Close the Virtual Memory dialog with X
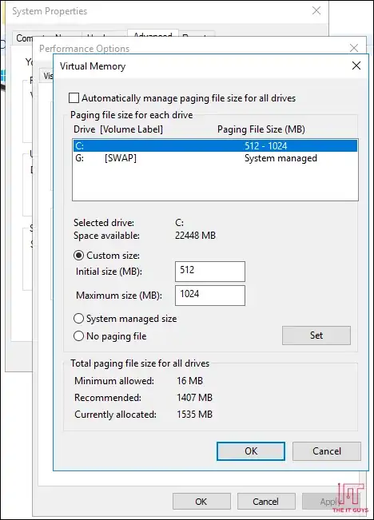 356,65
